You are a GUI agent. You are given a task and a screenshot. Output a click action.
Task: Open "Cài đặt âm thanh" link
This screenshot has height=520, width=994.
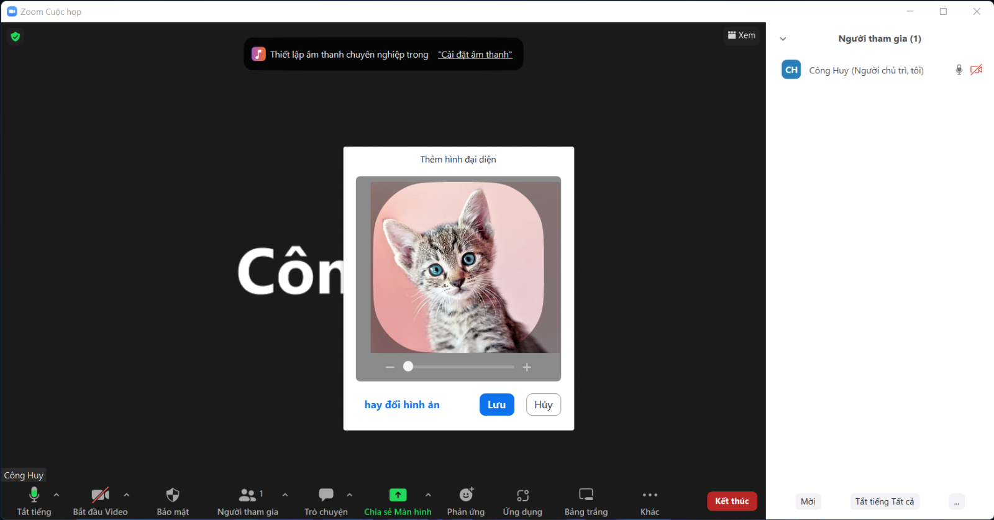[x=475, y=55]
